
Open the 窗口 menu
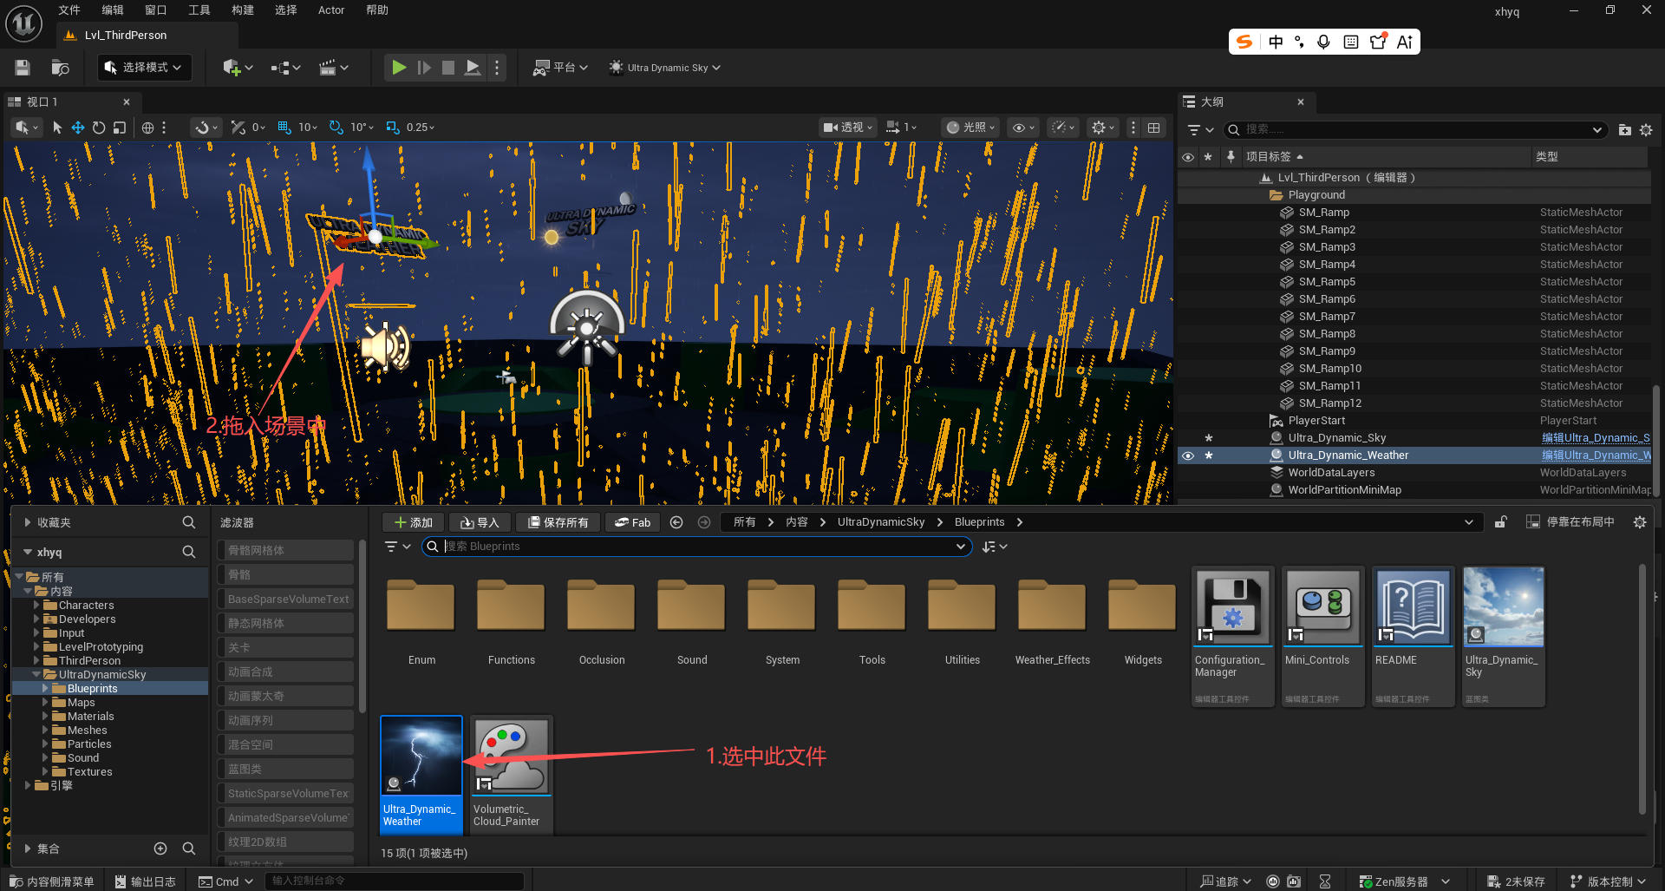pos(156,10)
